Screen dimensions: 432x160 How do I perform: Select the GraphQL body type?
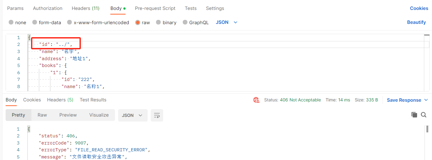click(185, 22)
